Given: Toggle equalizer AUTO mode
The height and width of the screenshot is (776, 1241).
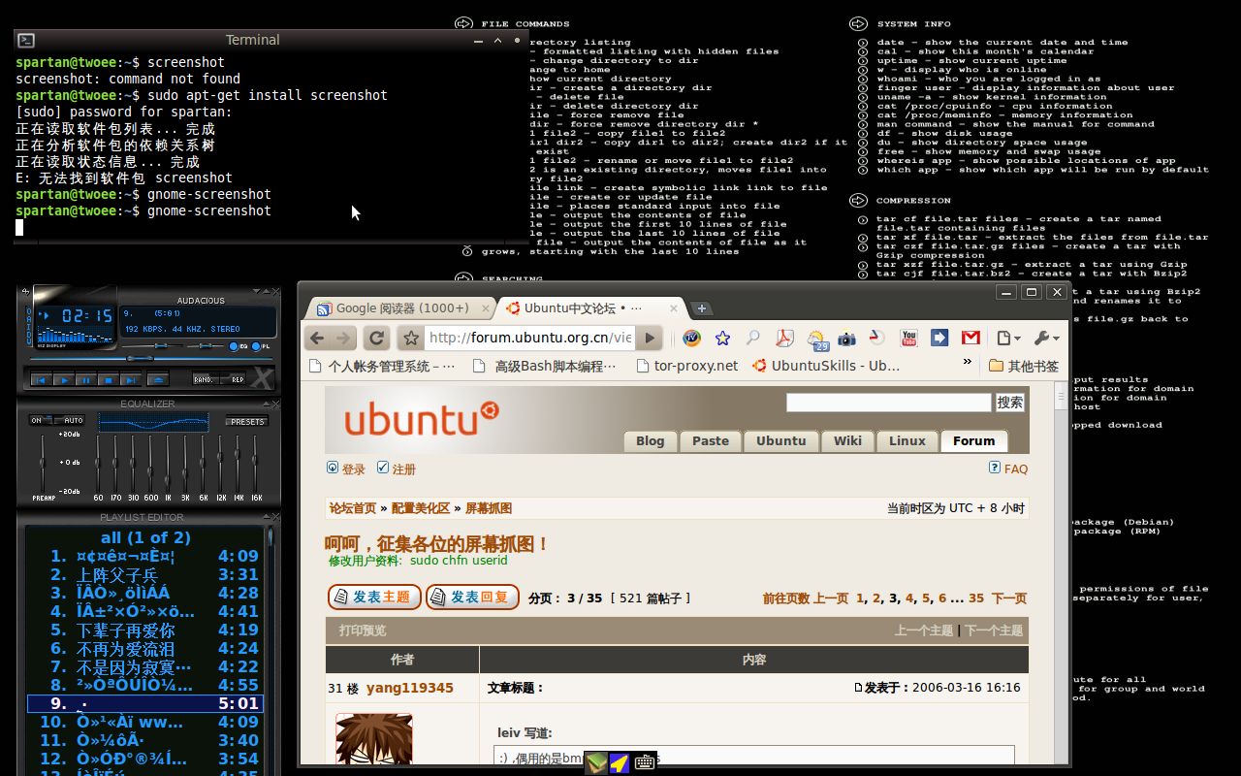Looking at the screenshot, I should (x=70, y=420).
